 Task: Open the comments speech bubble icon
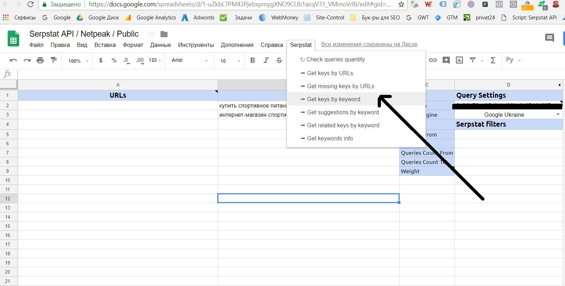(549, 38)
